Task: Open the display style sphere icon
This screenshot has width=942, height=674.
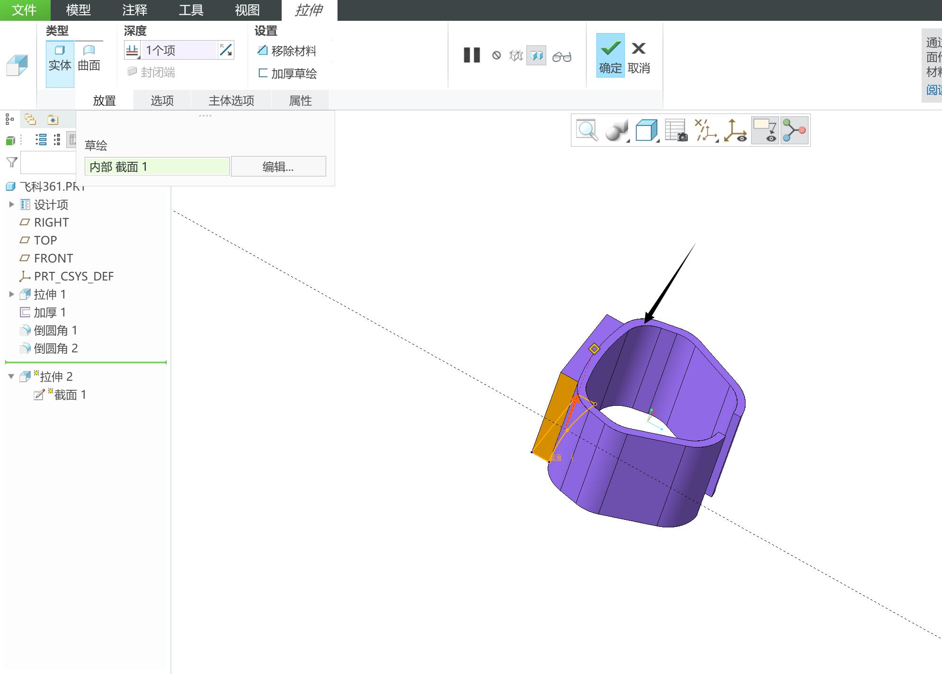Action: coord(617,130)
